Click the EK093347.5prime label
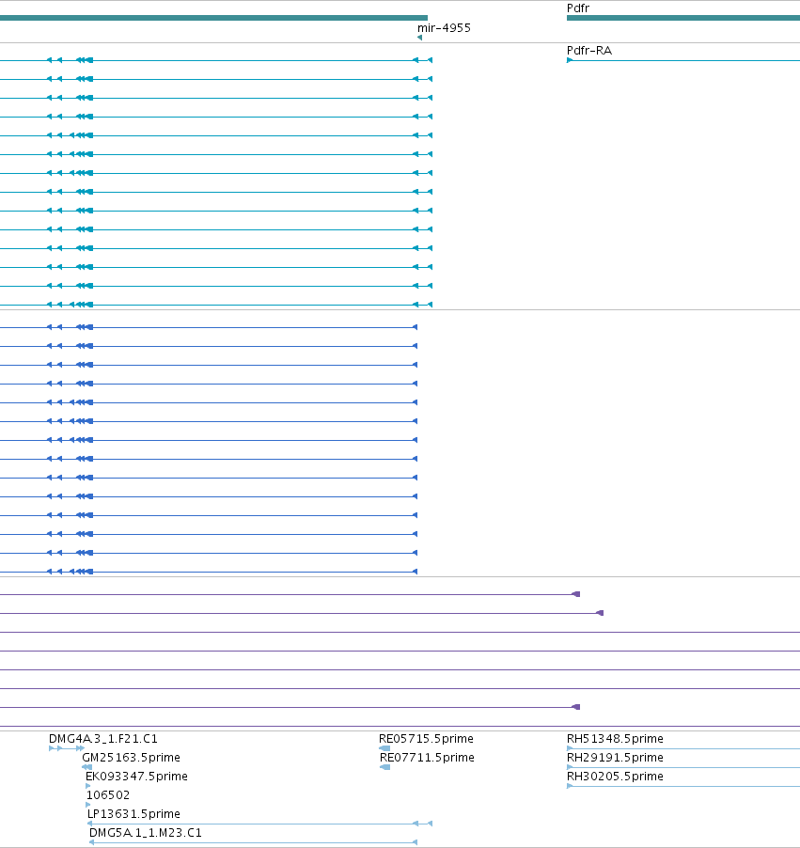 pyautogui.click(x=136, y=777)
